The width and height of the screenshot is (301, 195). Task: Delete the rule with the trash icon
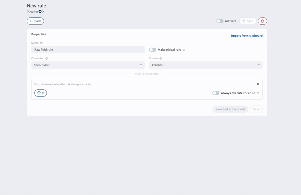click(262, 21)
